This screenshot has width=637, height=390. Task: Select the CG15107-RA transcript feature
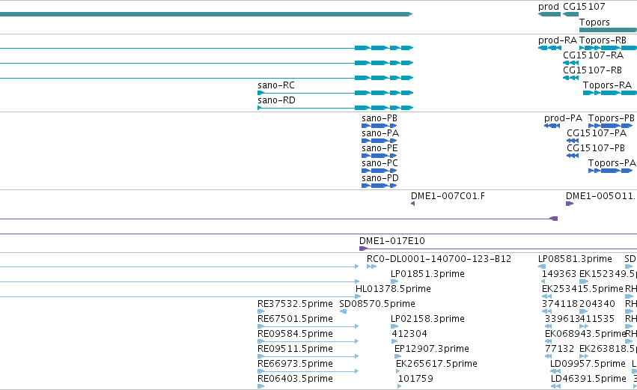tap(571, 63)
